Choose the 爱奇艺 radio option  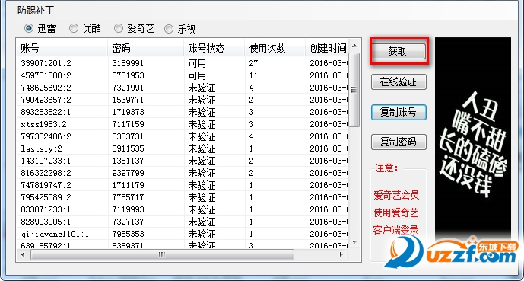135,29
